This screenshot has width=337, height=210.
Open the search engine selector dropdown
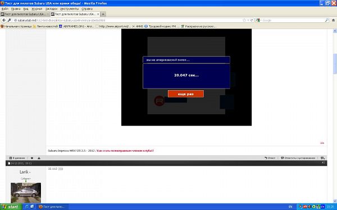[259, 20]
